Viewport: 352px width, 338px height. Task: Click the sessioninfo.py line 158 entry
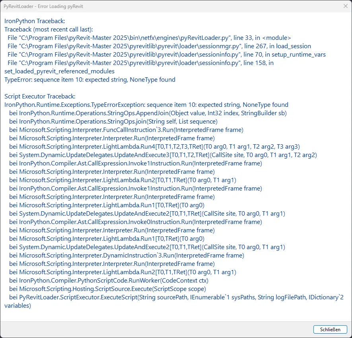[140, 63]
